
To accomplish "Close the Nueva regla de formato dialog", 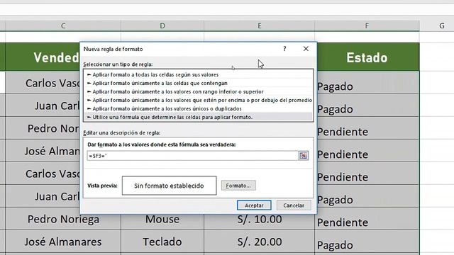I will pyautogui.click(x=306, y=49).
